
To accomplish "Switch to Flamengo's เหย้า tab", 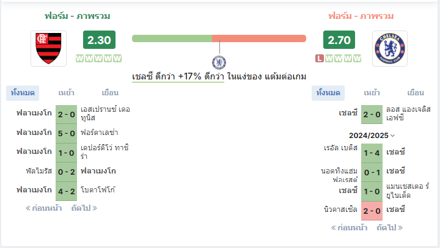I will [x=66, y=93].
